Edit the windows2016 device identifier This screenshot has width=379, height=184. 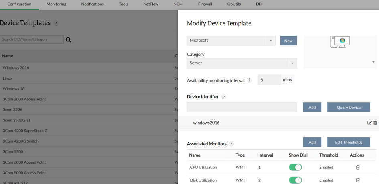tap(369, 123)
